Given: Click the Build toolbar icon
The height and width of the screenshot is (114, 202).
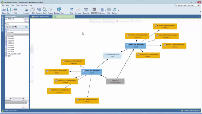Looking at the screenshot, I should click(x=45, y=10).
